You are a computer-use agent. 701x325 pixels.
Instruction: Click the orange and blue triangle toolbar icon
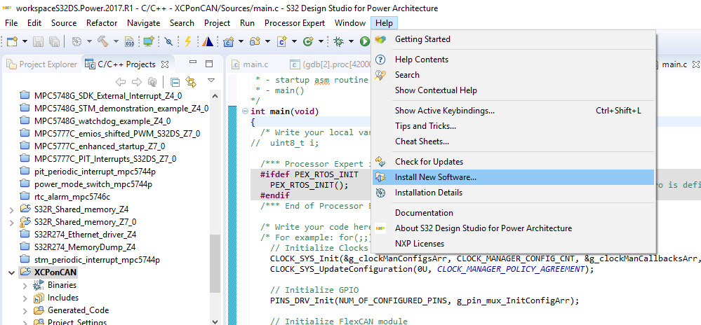207,41
